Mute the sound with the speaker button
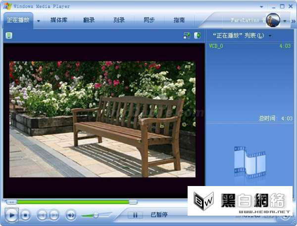The width and height of the screenshot is (297, 226). pos(71,215)
